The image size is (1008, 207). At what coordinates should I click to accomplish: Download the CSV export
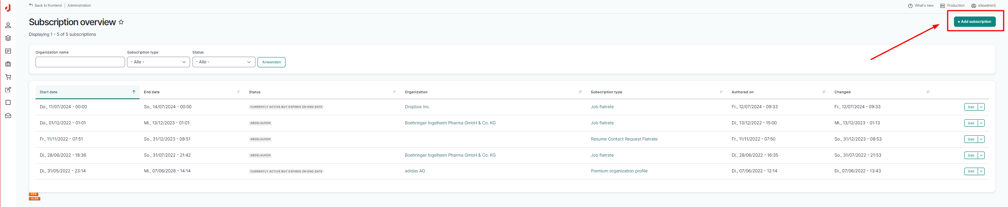pyautogui.click(x=34, y=194)
